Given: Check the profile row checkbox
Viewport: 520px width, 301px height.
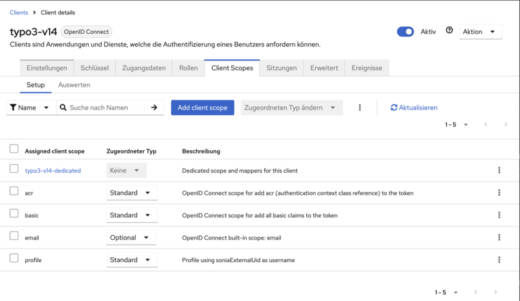Looking at the screenshot, I should coord(14,258).
